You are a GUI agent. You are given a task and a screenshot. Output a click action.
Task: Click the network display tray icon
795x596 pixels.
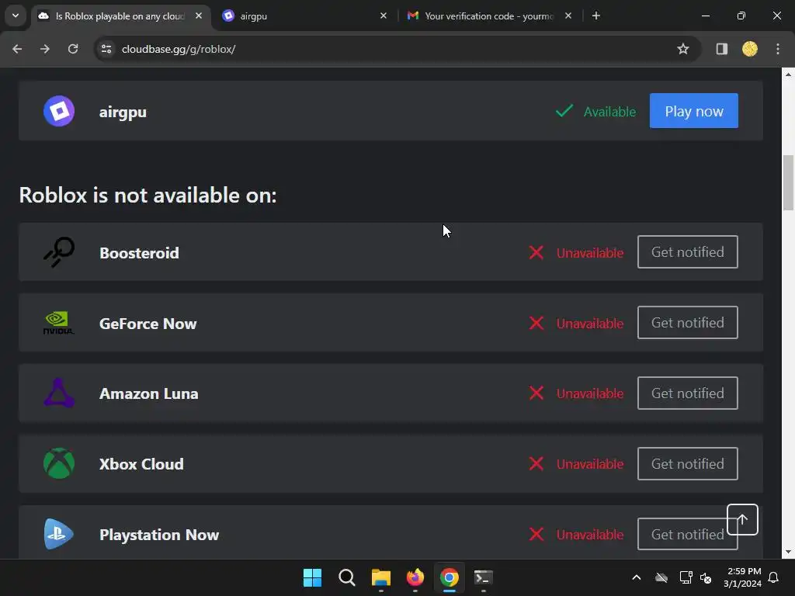pos(686,577)
